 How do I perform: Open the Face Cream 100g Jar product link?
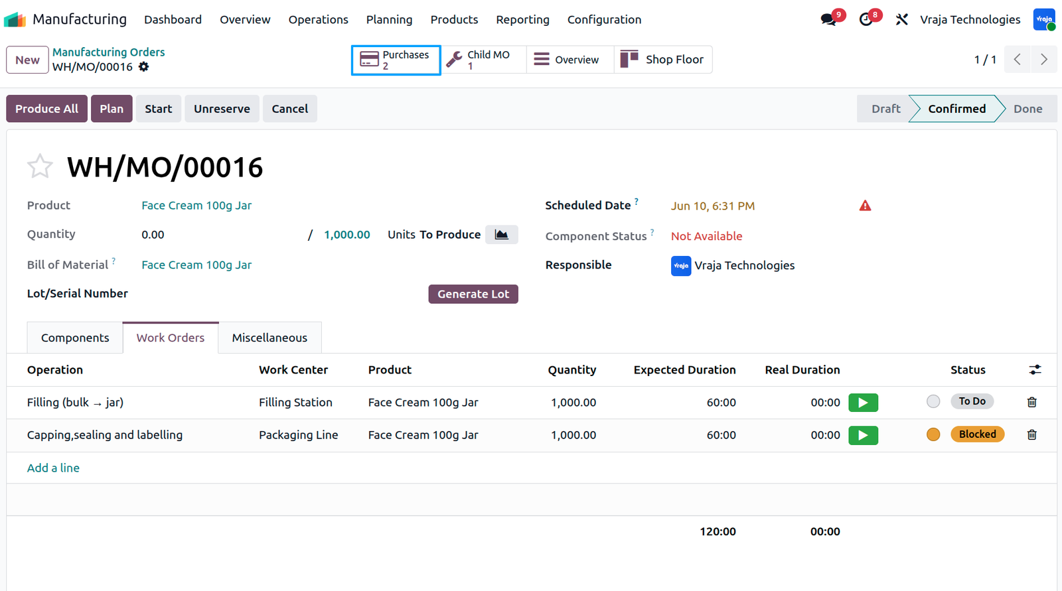196,206
